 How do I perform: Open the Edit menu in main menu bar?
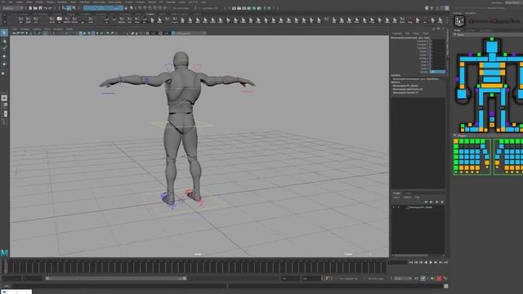[x=11, y=2]
